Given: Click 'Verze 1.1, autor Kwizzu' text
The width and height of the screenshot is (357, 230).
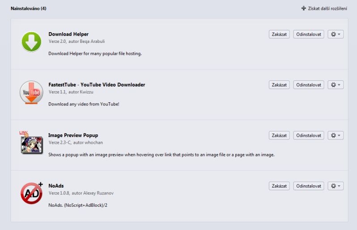Looking at the screenshot, I should coord(71,92).
